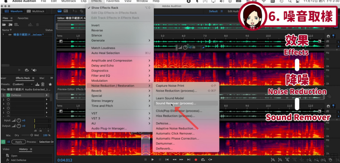This screenshot has width=340, height=163.
Task: Toggle DeNoise effect power button
Action: [x=8, y=95]
